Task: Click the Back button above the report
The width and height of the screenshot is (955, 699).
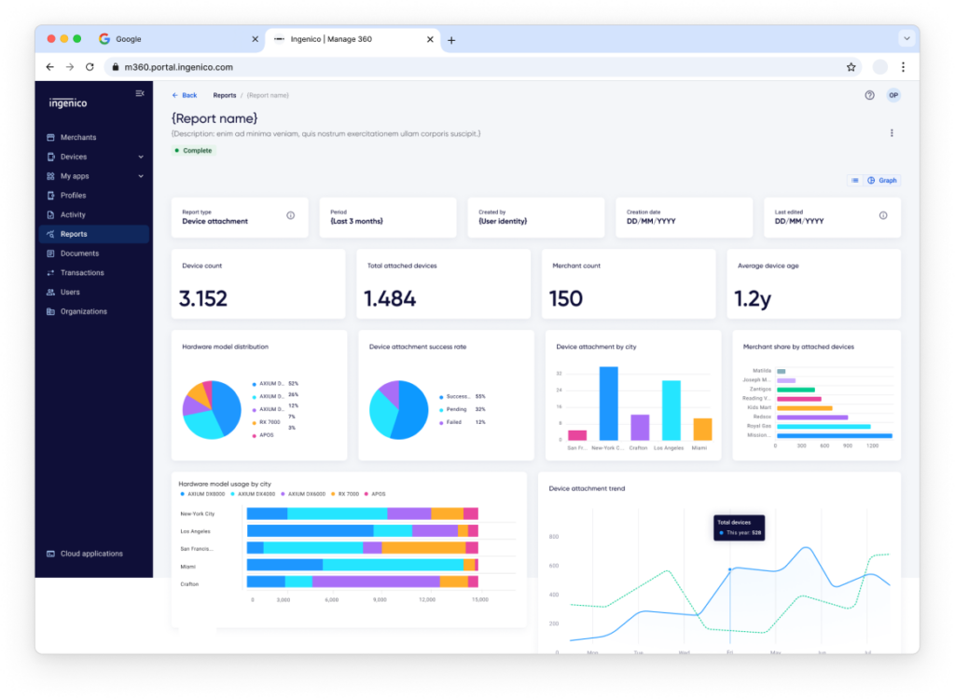Action: pyautogui.click(x=184, y=94)
